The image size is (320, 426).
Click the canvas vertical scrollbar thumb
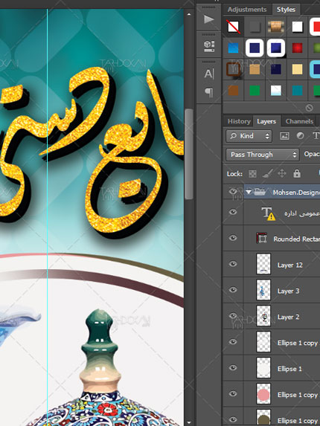click(189, 154)
